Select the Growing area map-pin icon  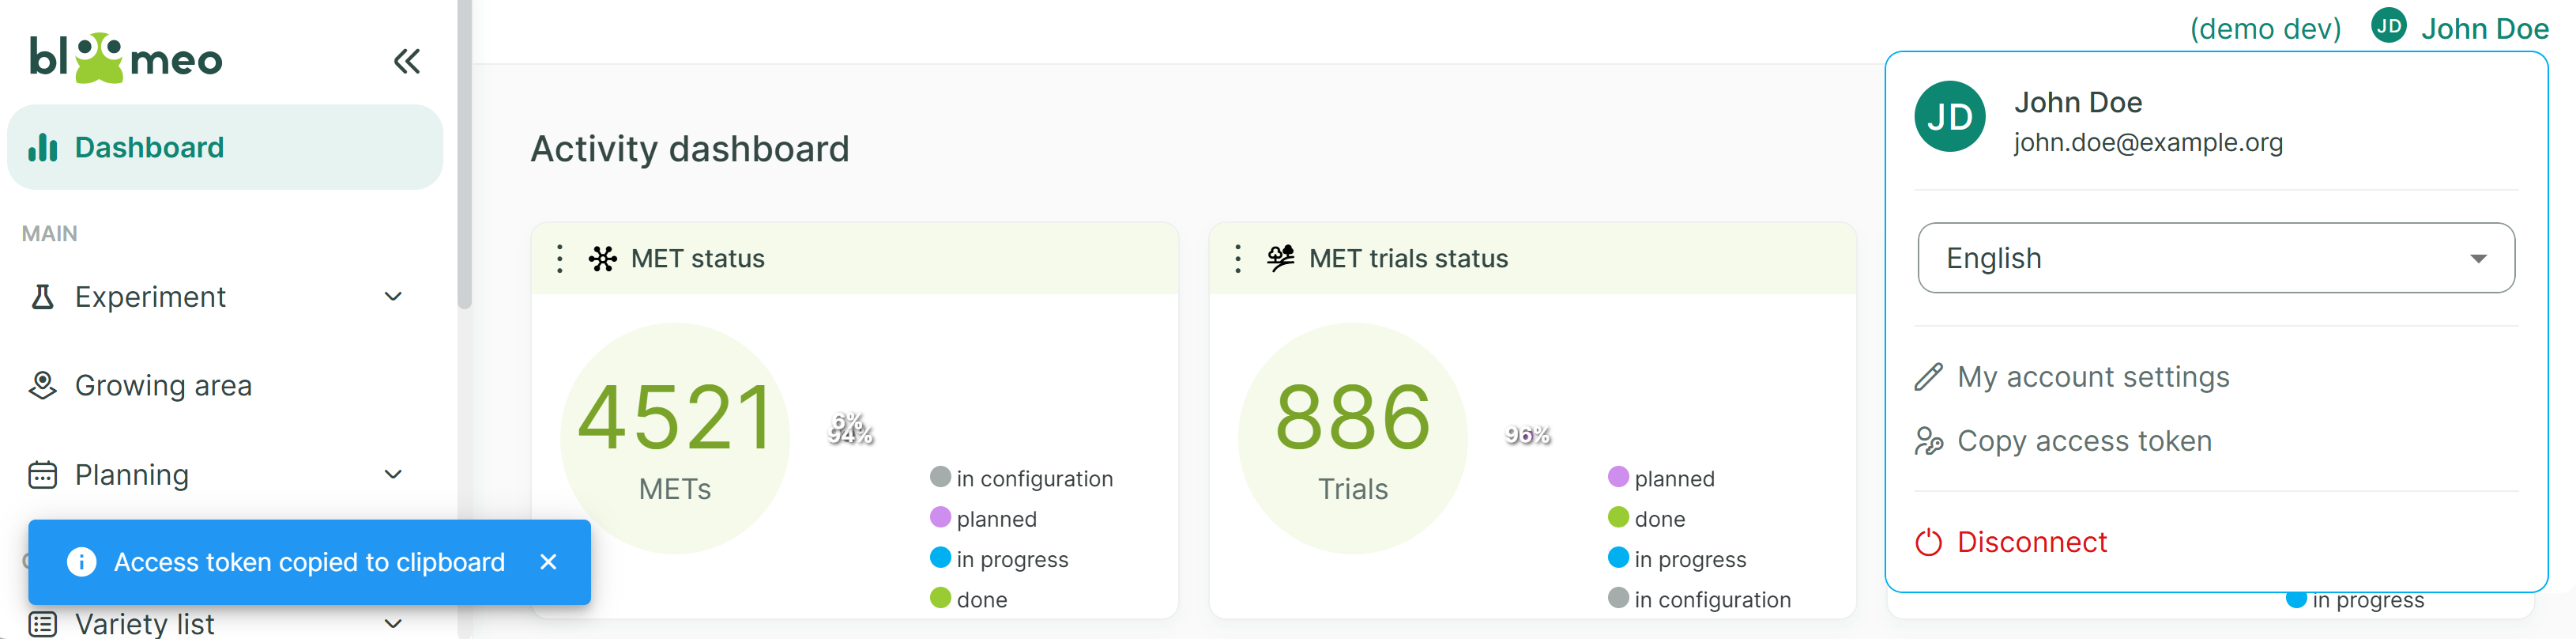[41, 384]
